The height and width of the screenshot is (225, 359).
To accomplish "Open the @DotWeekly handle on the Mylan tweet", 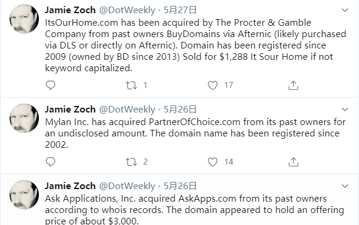I will pyautogui.click(x=127, y=110).
